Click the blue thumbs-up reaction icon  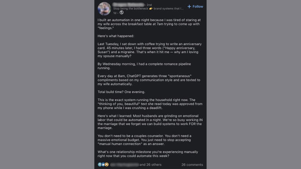tap(103, 165)
